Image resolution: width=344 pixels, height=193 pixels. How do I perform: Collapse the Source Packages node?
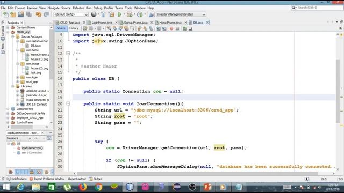[13, 36]
